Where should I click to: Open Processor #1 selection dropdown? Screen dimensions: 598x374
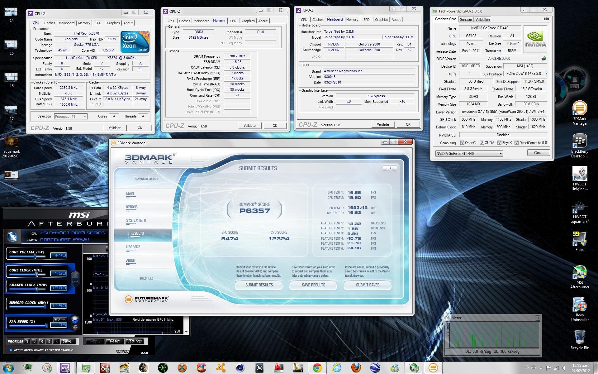70,117
